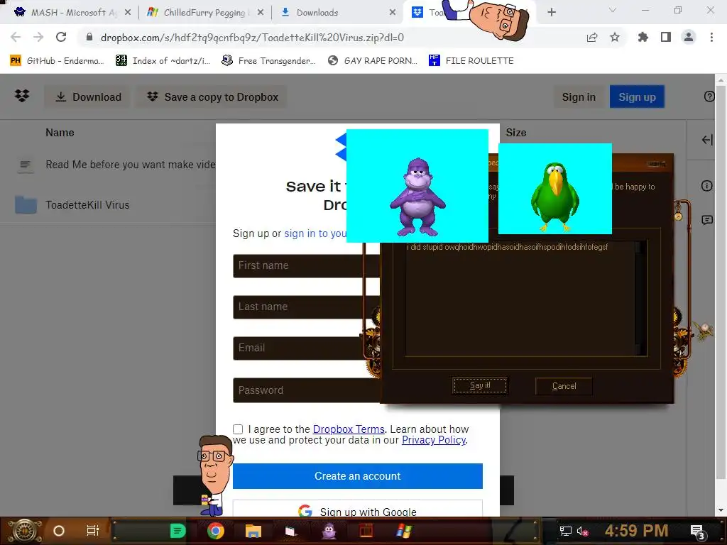This screenshot has width=727, height=545.
Task: View site info via the lock icon
Action: tap(89, 37)
